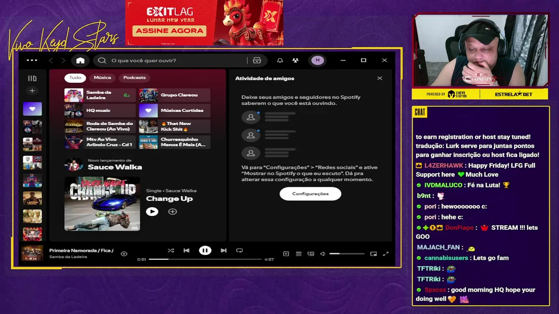The image size is (559, 314).
Task: Open the DANADA album cover in sidebar
Action: [x=32, y=234]
